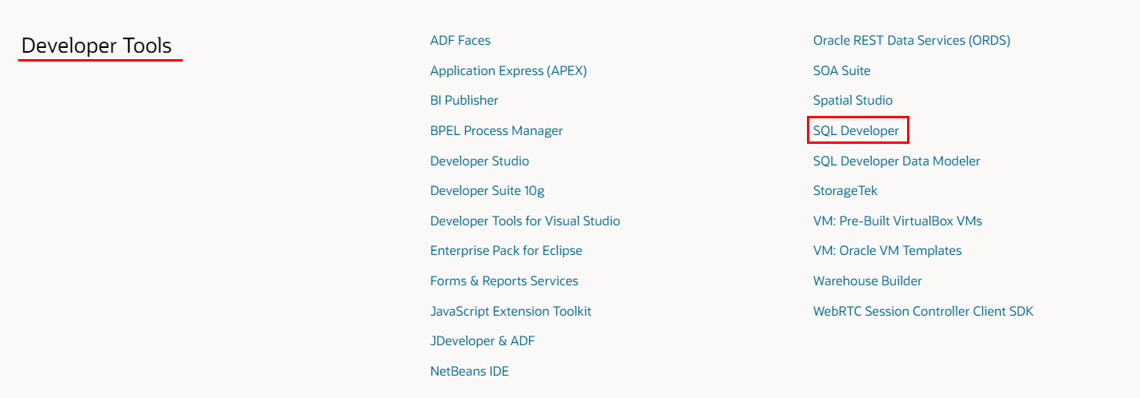Open Spatial Studio link
1140x398 pixels.
(853, 100)
